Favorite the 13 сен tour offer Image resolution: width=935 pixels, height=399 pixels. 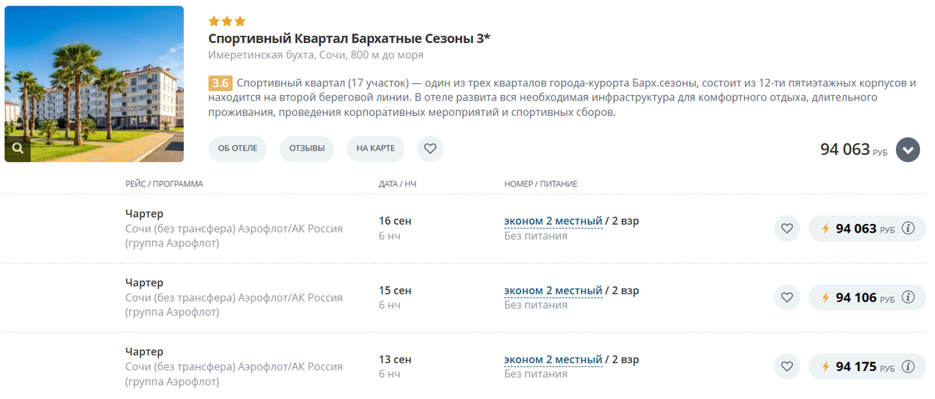tap(787, 367)
